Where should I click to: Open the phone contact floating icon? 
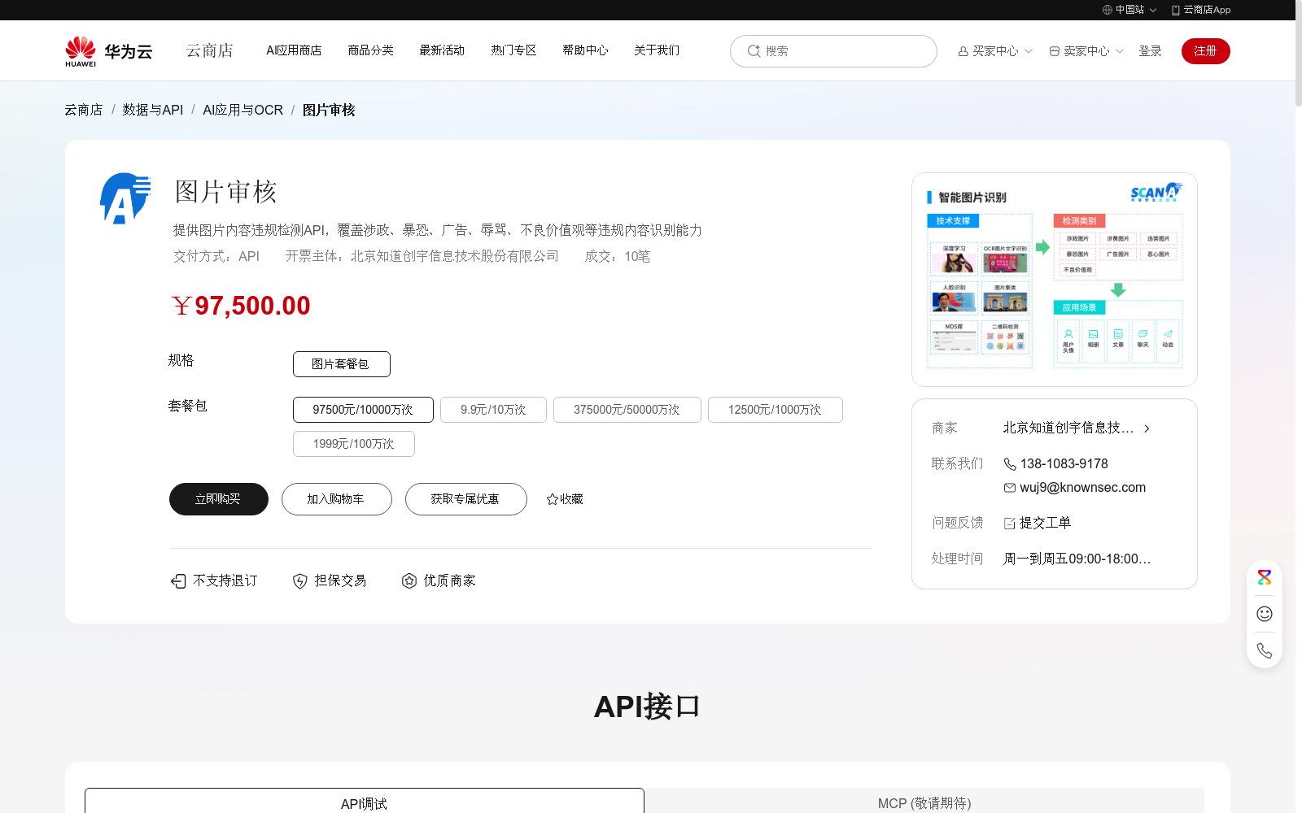pyautogui.click(x=1265, y=650)
